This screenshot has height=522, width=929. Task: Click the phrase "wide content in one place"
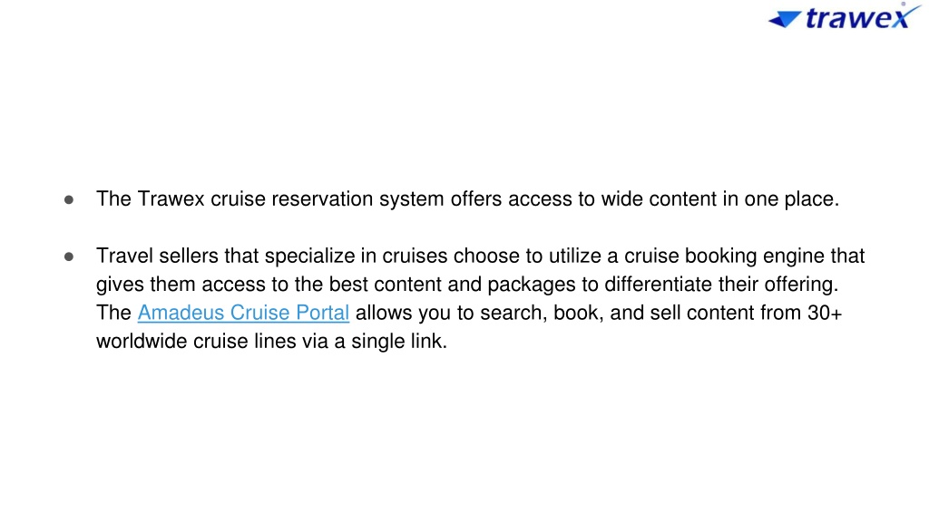point(719,198)
